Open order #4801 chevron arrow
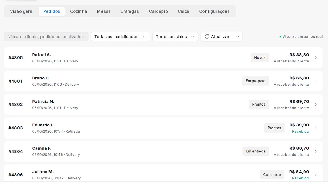This screenshot has height=184, width=328. [316, 81]
